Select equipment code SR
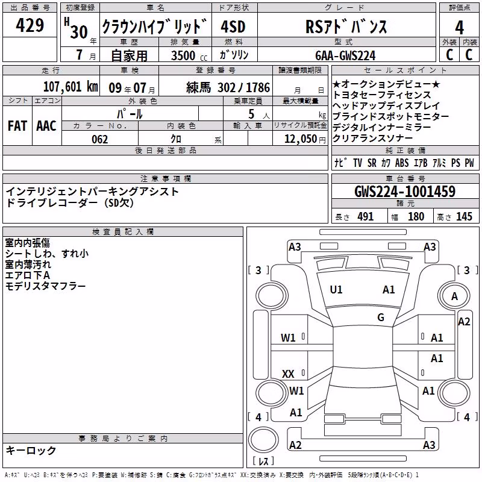 tap(372, 163)
